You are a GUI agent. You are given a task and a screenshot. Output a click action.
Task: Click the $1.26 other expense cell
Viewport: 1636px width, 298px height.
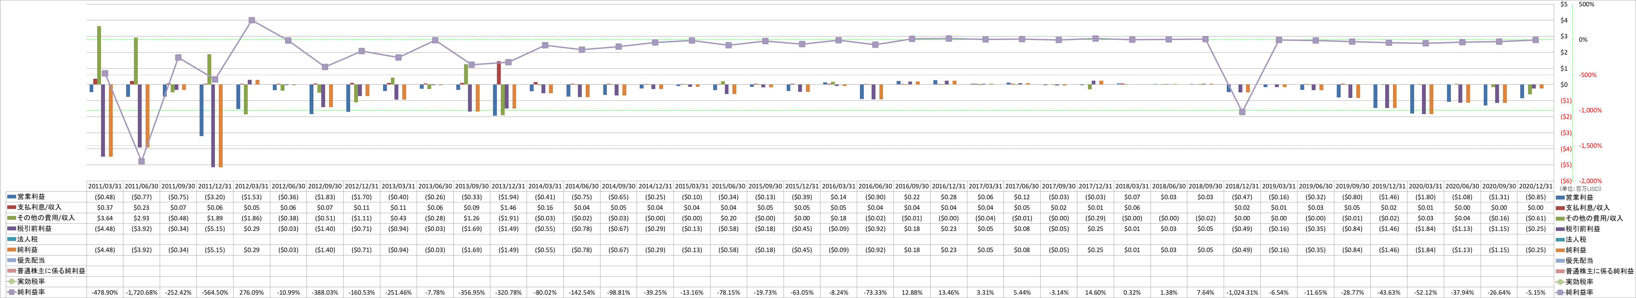(x=471, y=218)
